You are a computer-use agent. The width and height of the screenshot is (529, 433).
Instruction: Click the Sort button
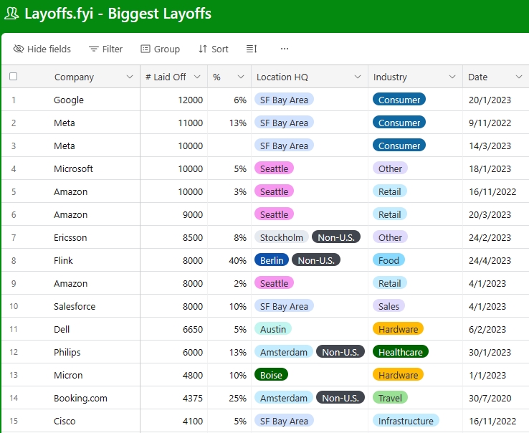[x=213, y=49]
